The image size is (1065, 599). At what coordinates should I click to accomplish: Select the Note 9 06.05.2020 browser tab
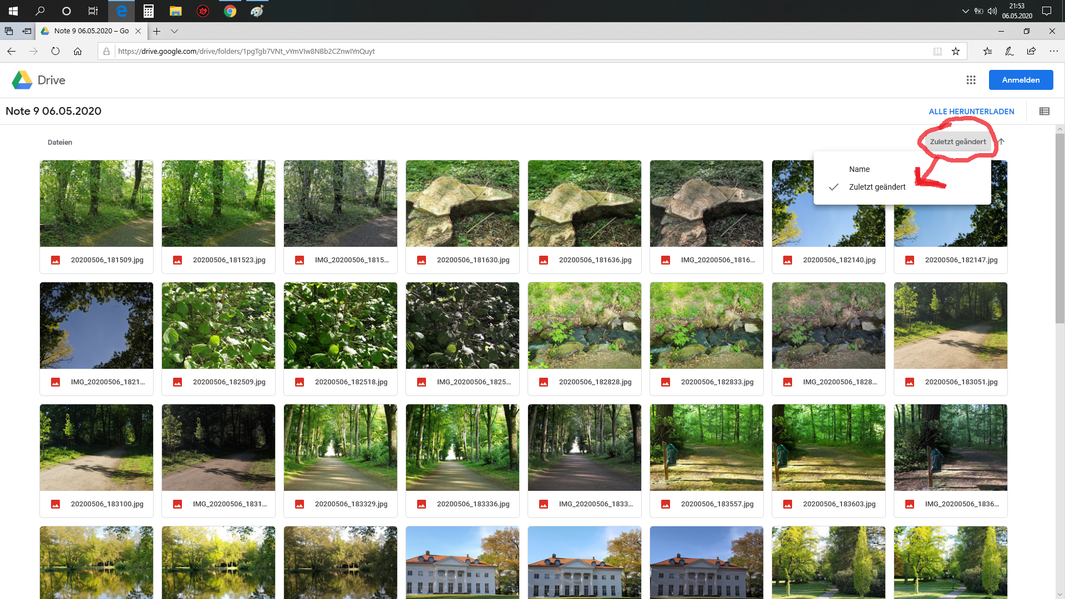(92, 31)
